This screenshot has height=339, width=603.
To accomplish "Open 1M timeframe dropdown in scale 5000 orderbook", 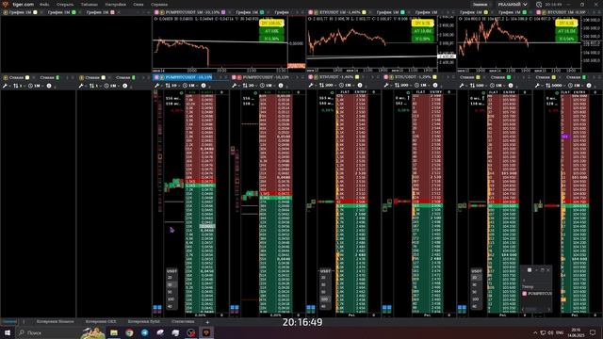I will click(576, 86).
